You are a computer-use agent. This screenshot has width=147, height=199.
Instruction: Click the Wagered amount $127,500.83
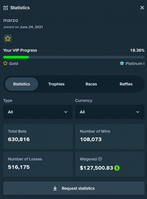(x=96, y=168)
